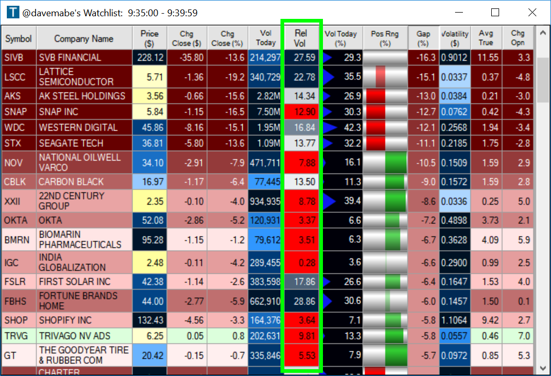The image size is (551, 376).
Task: Click AKS volume today 2.82M
Action: click(x=266, y=96)
